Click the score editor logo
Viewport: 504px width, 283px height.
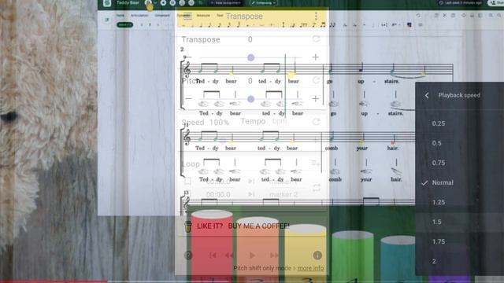pyautogui.click(x=107, y=3)
